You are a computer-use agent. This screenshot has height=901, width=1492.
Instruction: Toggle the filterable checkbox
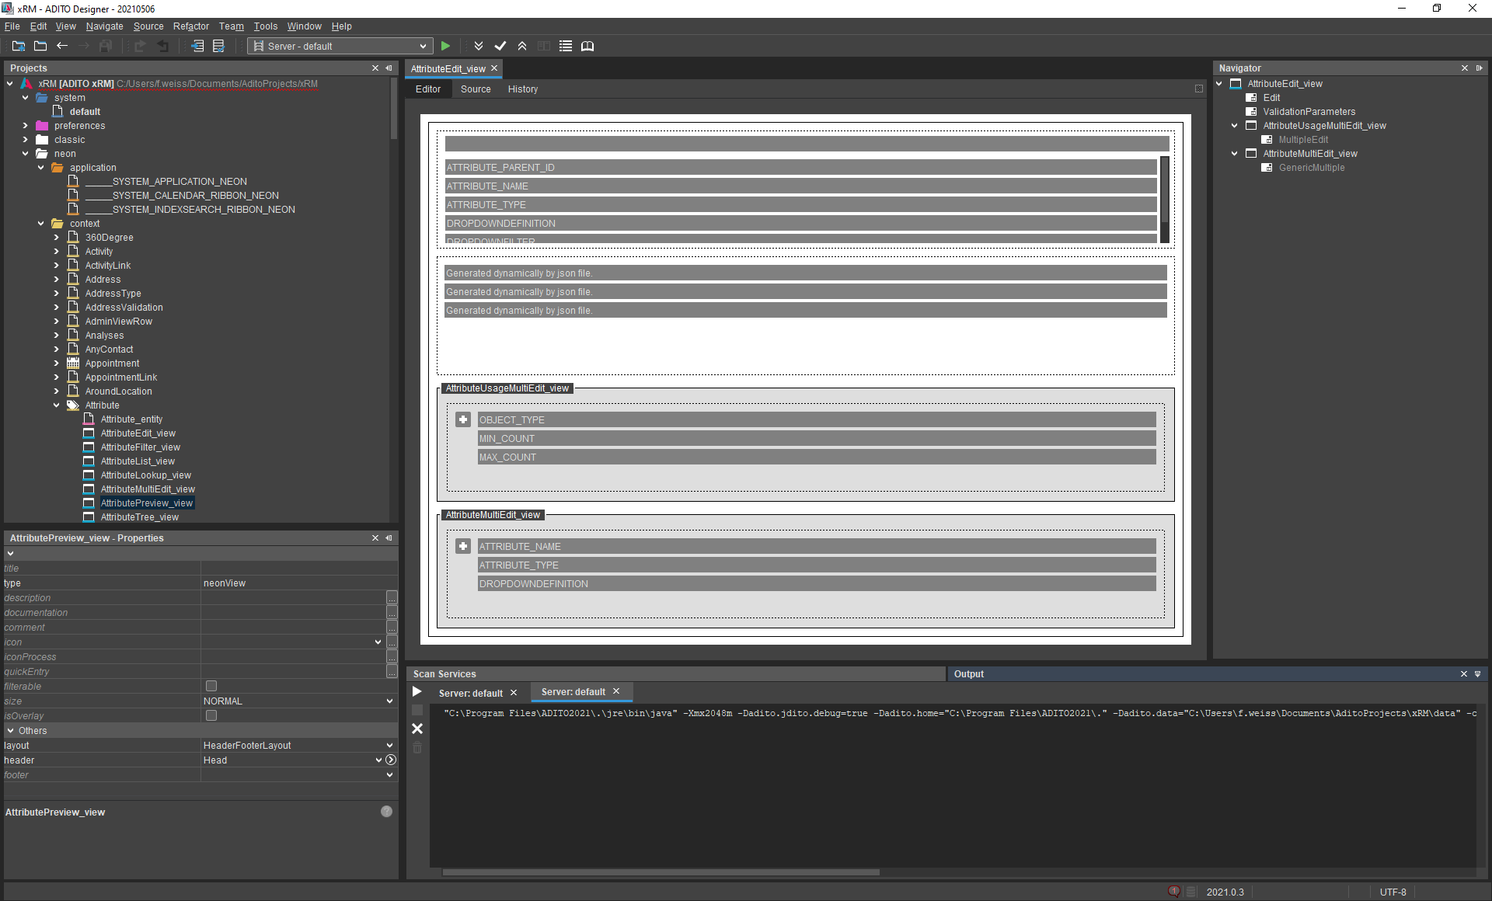(x=211, y=687)
